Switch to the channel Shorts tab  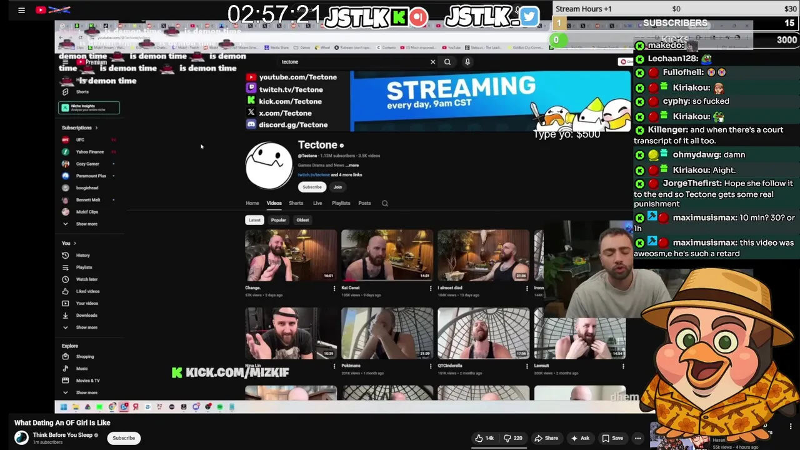296,203
